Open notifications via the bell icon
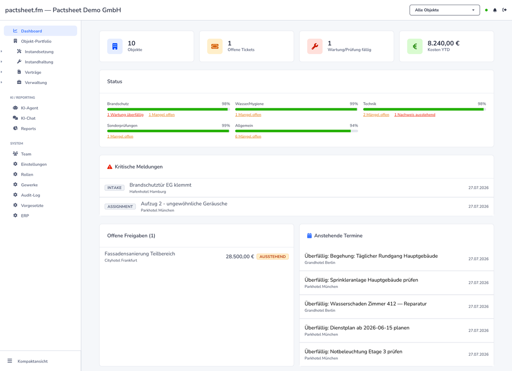The image size is (512, 371). 495,10
